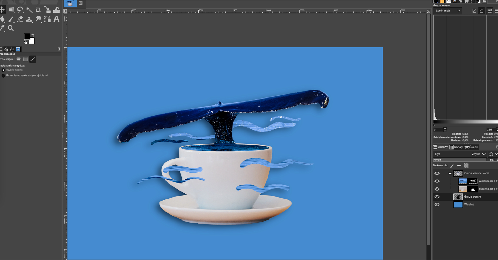Click the histogram minimum value field showing 0
Screen dimensions: 498x260
(438, 130)
